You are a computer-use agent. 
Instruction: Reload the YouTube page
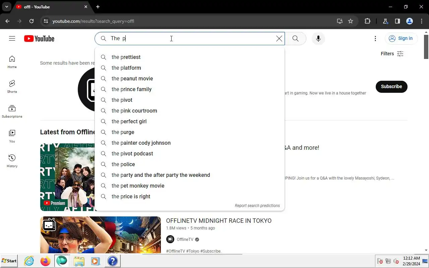tap(32, 21)
